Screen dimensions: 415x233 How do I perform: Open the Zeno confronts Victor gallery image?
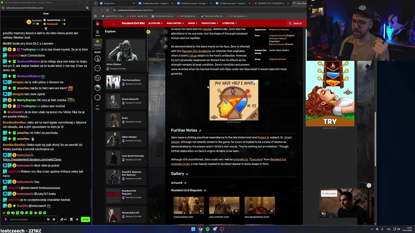tap(224, 205)
